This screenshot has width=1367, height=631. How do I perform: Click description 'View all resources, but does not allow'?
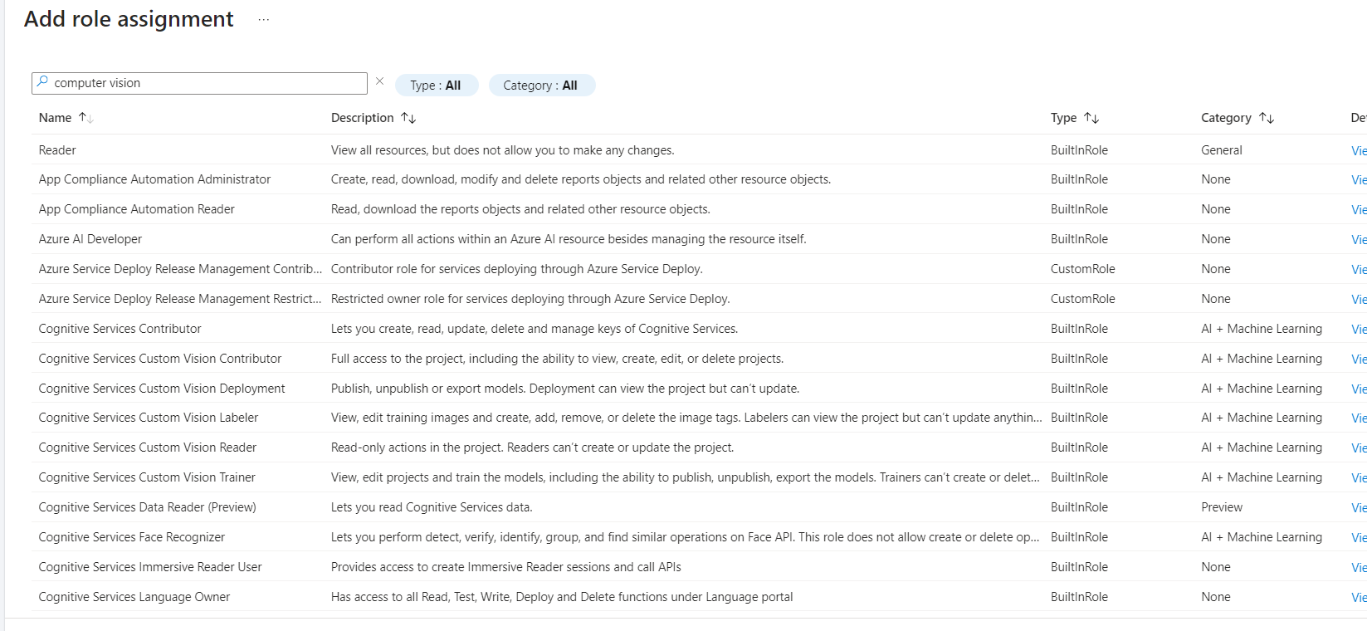point(503,150)
